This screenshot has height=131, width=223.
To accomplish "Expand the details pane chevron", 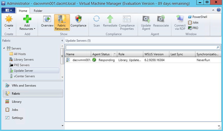I will (x=219, y=126).
